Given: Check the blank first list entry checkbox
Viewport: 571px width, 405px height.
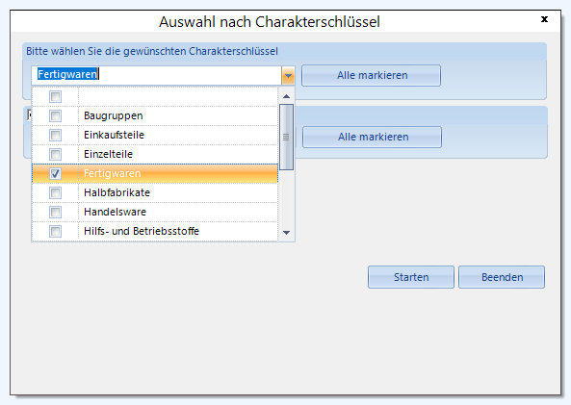Looking at the screenshot, I should pos(55,96).
